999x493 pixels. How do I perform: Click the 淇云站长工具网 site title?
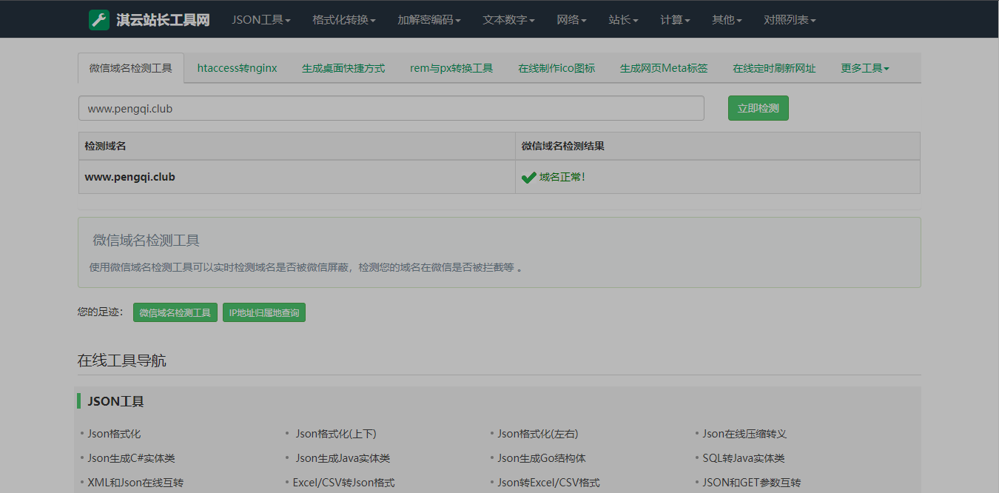coord(163,20)
